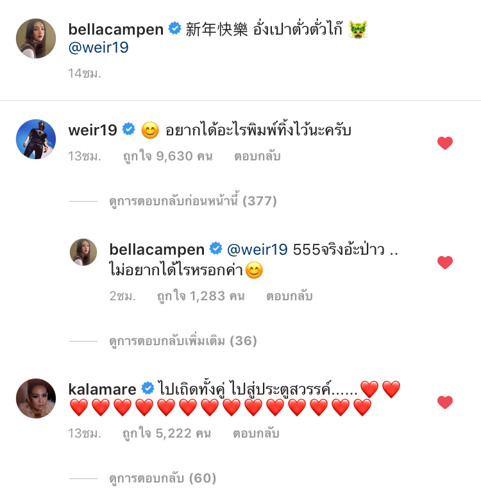Viewport: 481px width, 496px height.
Task: Unlike weir19's comment with the heart icon
Action: click(x=445, y=143)
